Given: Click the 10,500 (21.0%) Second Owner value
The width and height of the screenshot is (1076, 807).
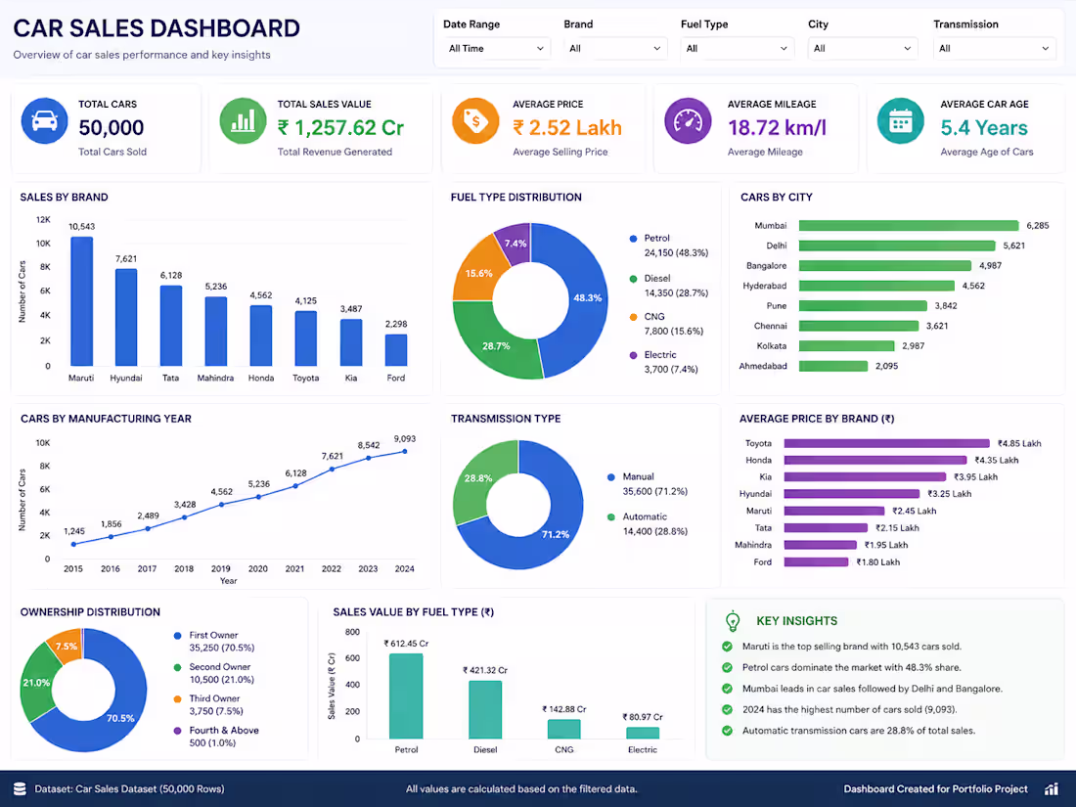Looking at the screenshot, I should [x=222, y=680].
